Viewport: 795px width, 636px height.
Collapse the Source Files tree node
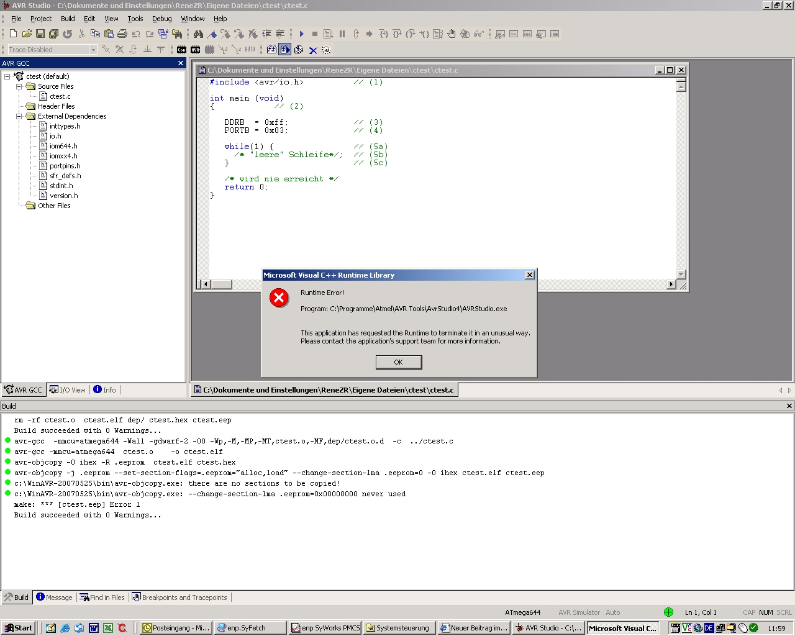(x=19, y=86)
